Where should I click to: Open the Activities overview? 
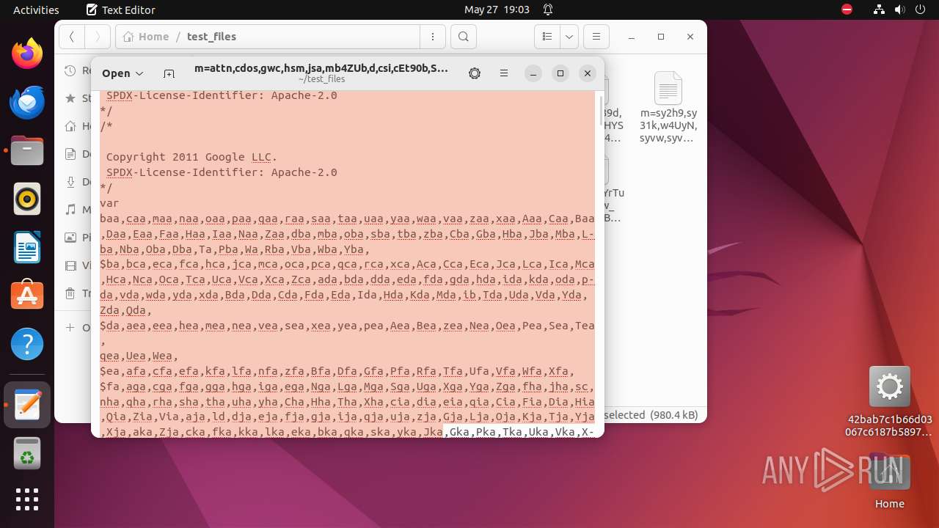coord(36,10)
